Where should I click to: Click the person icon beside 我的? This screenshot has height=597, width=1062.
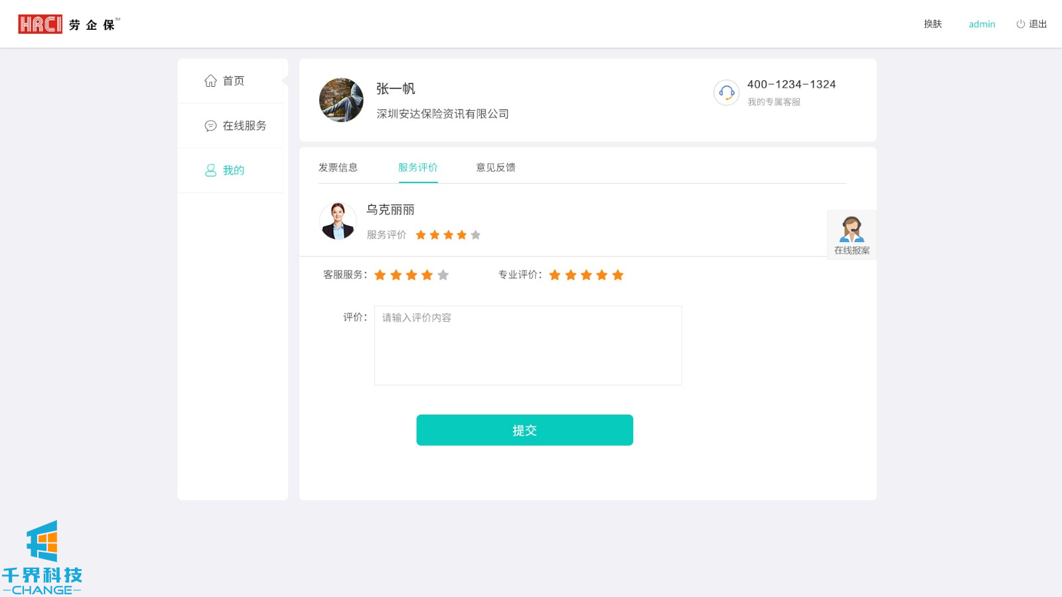click(x=210, y=170)
